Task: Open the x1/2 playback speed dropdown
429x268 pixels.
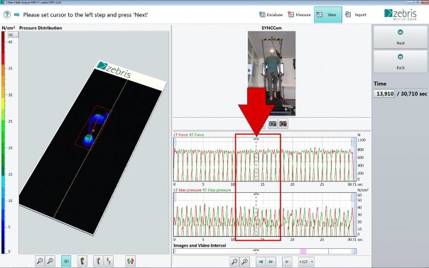Action: [306, 262]
